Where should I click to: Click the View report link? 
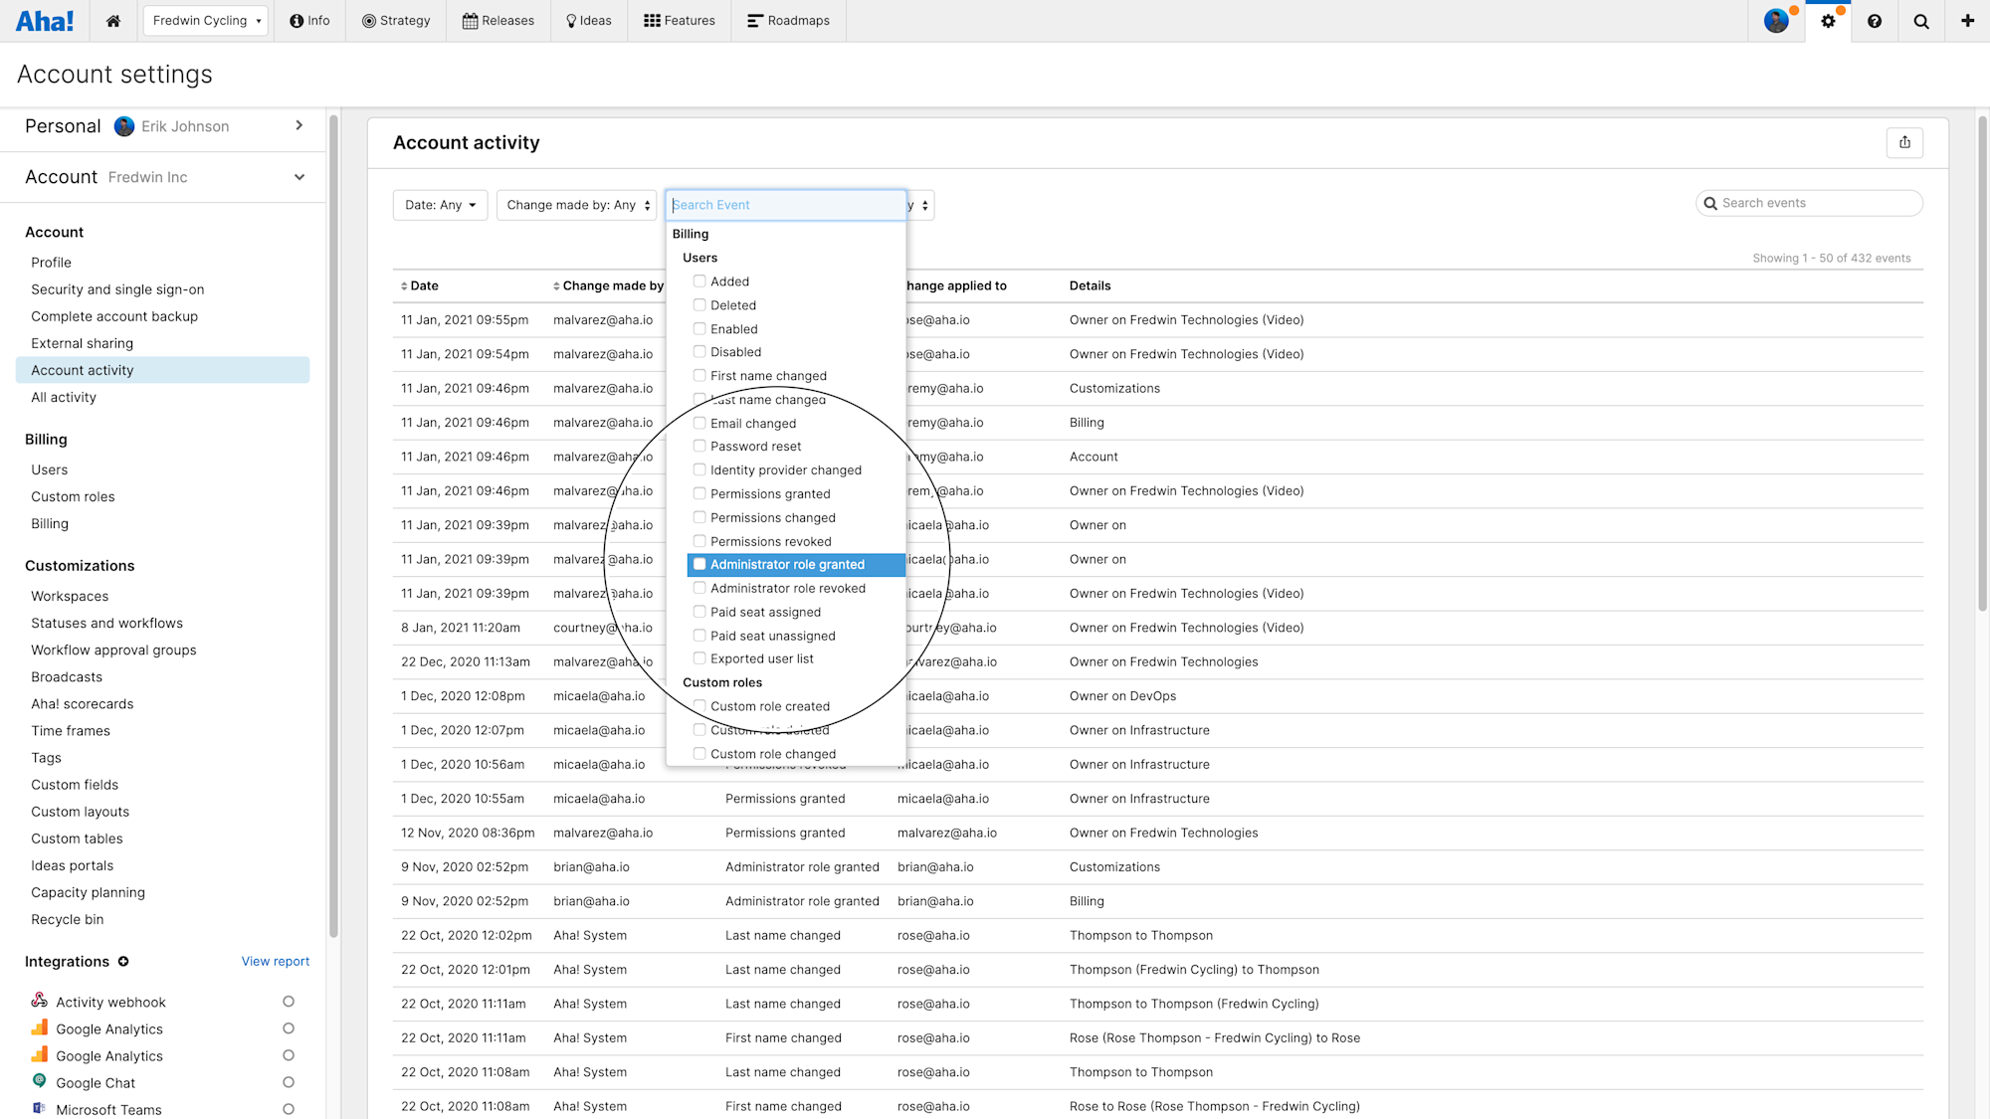point(275,961)
